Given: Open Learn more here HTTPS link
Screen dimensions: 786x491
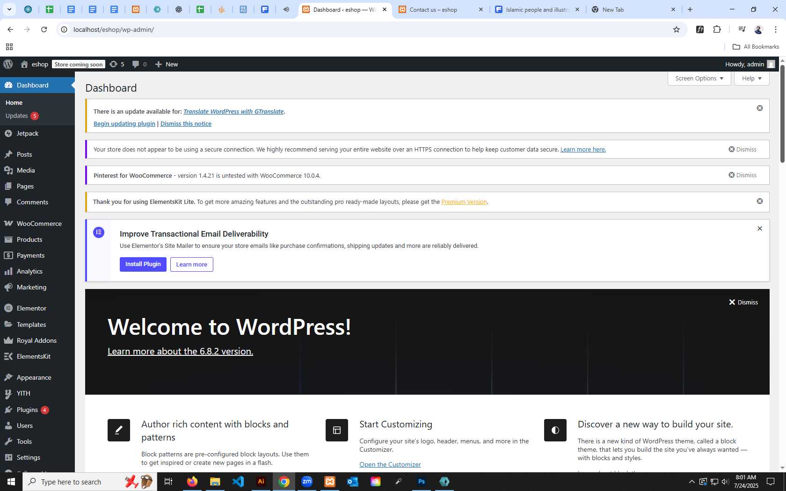Looking at the screenshot, I should point(583,149).
